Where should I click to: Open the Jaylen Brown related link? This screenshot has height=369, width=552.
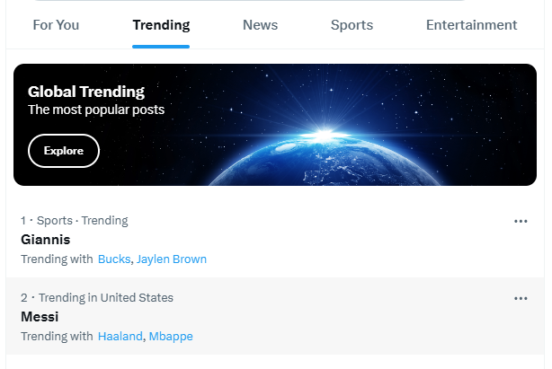[x=172, y=259]
